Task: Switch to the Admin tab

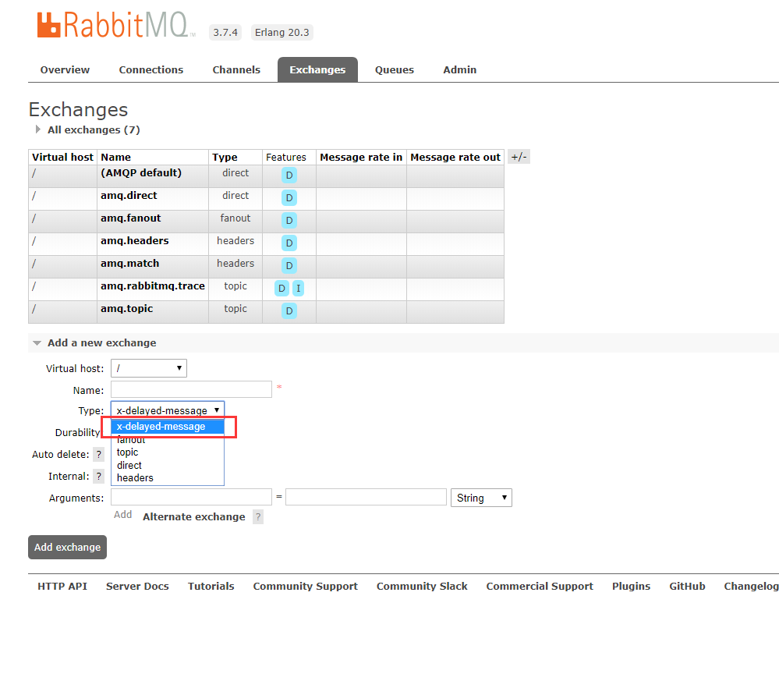Action: 459,69
